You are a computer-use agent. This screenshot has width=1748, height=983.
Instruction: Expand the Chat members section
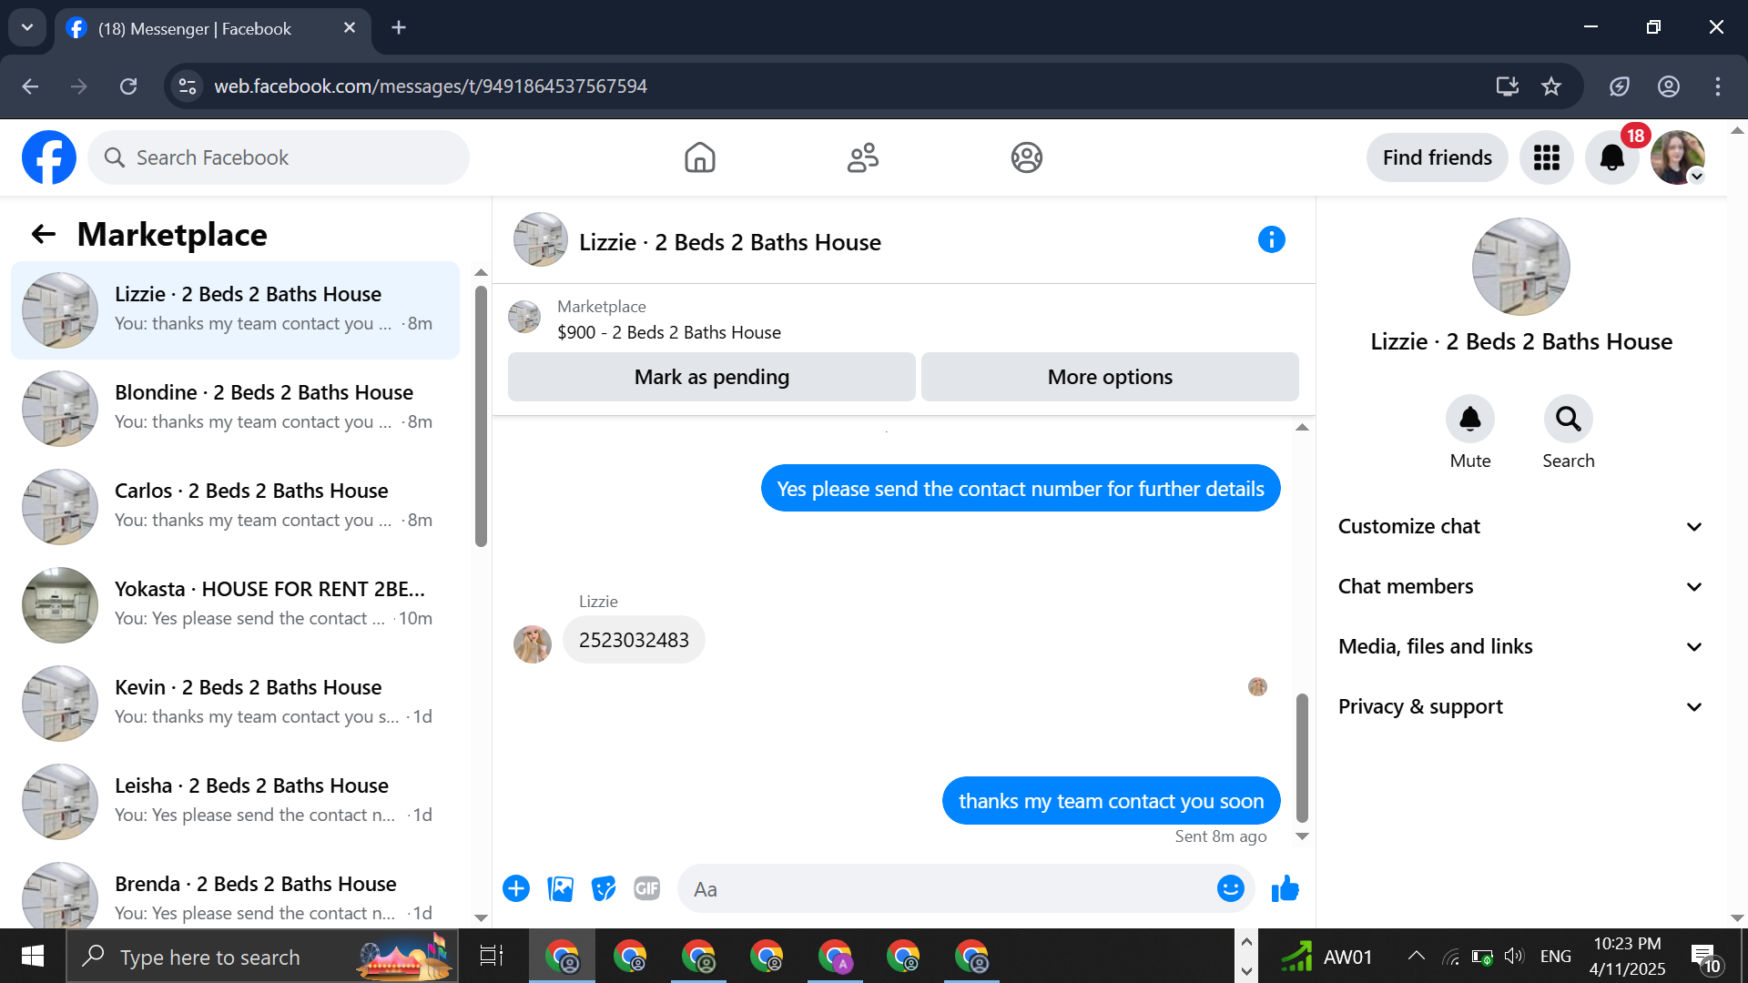(1520, 586)
